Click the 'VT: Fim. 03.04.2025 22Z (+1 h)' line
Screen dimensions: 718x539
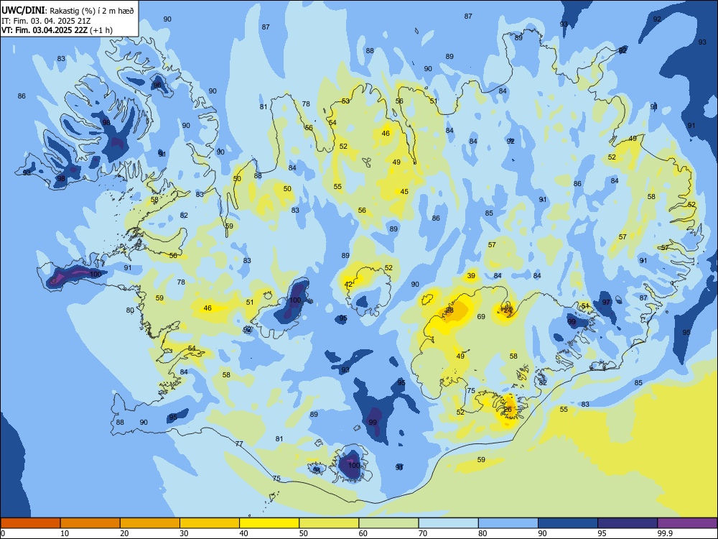pos(57,30)
